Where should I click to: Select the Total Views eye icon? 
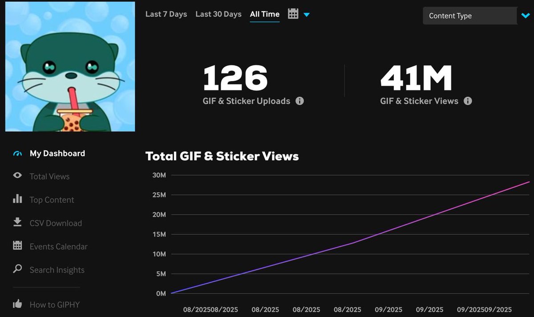[17, 176]
